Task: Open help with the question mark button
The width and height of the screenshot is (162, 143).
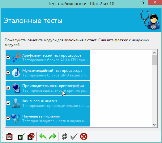Action: coord(143,2)
